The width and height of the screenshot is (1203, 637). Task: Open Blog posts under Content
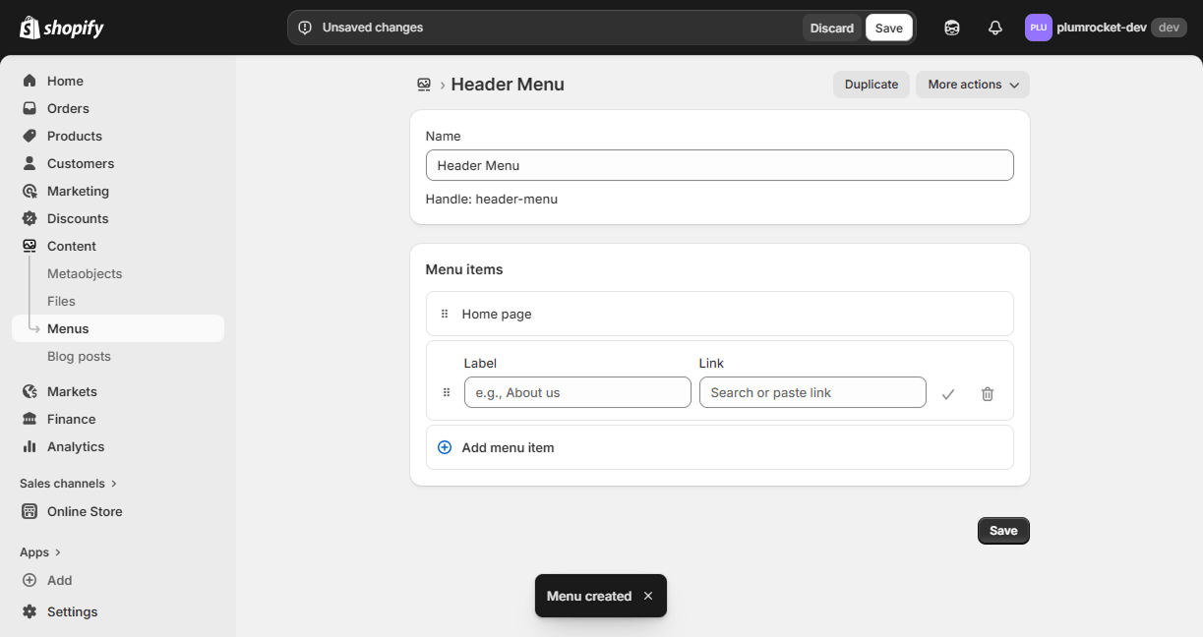click(x=79, y=356)
